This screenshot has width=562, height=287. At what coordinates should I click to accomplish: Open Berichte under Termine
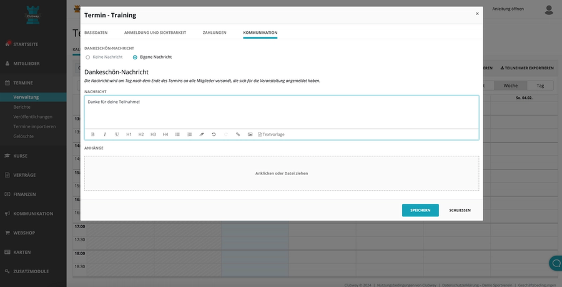coord(22,107)
